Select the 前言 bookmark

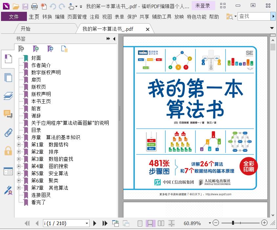pyautogui.click(x=36, y=109)
